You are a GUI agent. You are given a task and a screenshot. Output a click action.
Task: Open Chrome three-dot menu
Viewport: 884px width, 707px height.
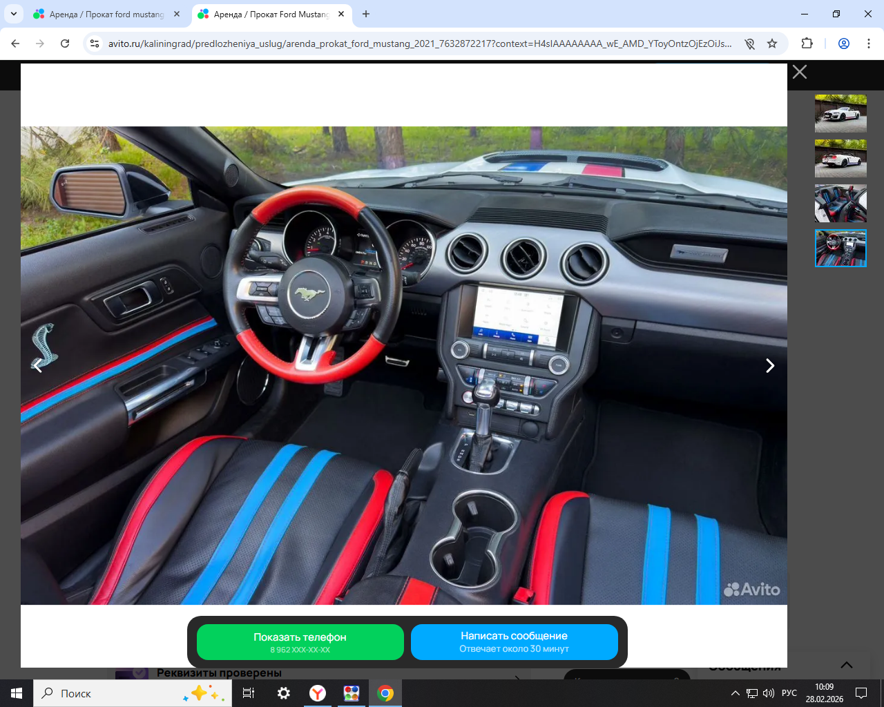[869, 43]
